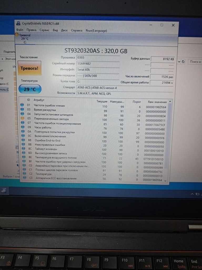Image resolution: width=202 pixels, height=270 pixels.
Task: Click status dot for C0 Аварийные парковки
Action: (x=24, y=165)
